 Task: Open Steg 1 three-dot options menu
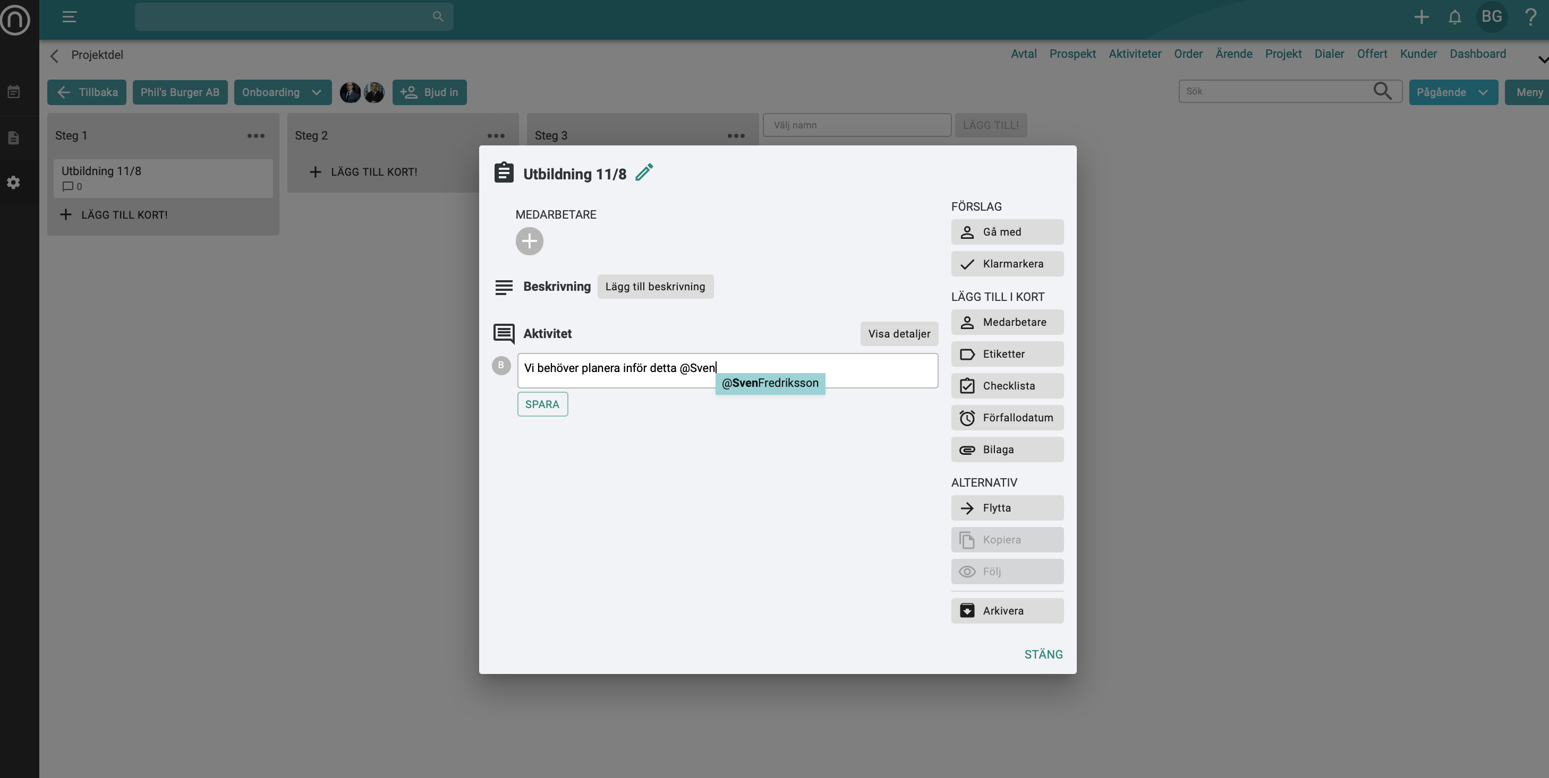[256, 136]
